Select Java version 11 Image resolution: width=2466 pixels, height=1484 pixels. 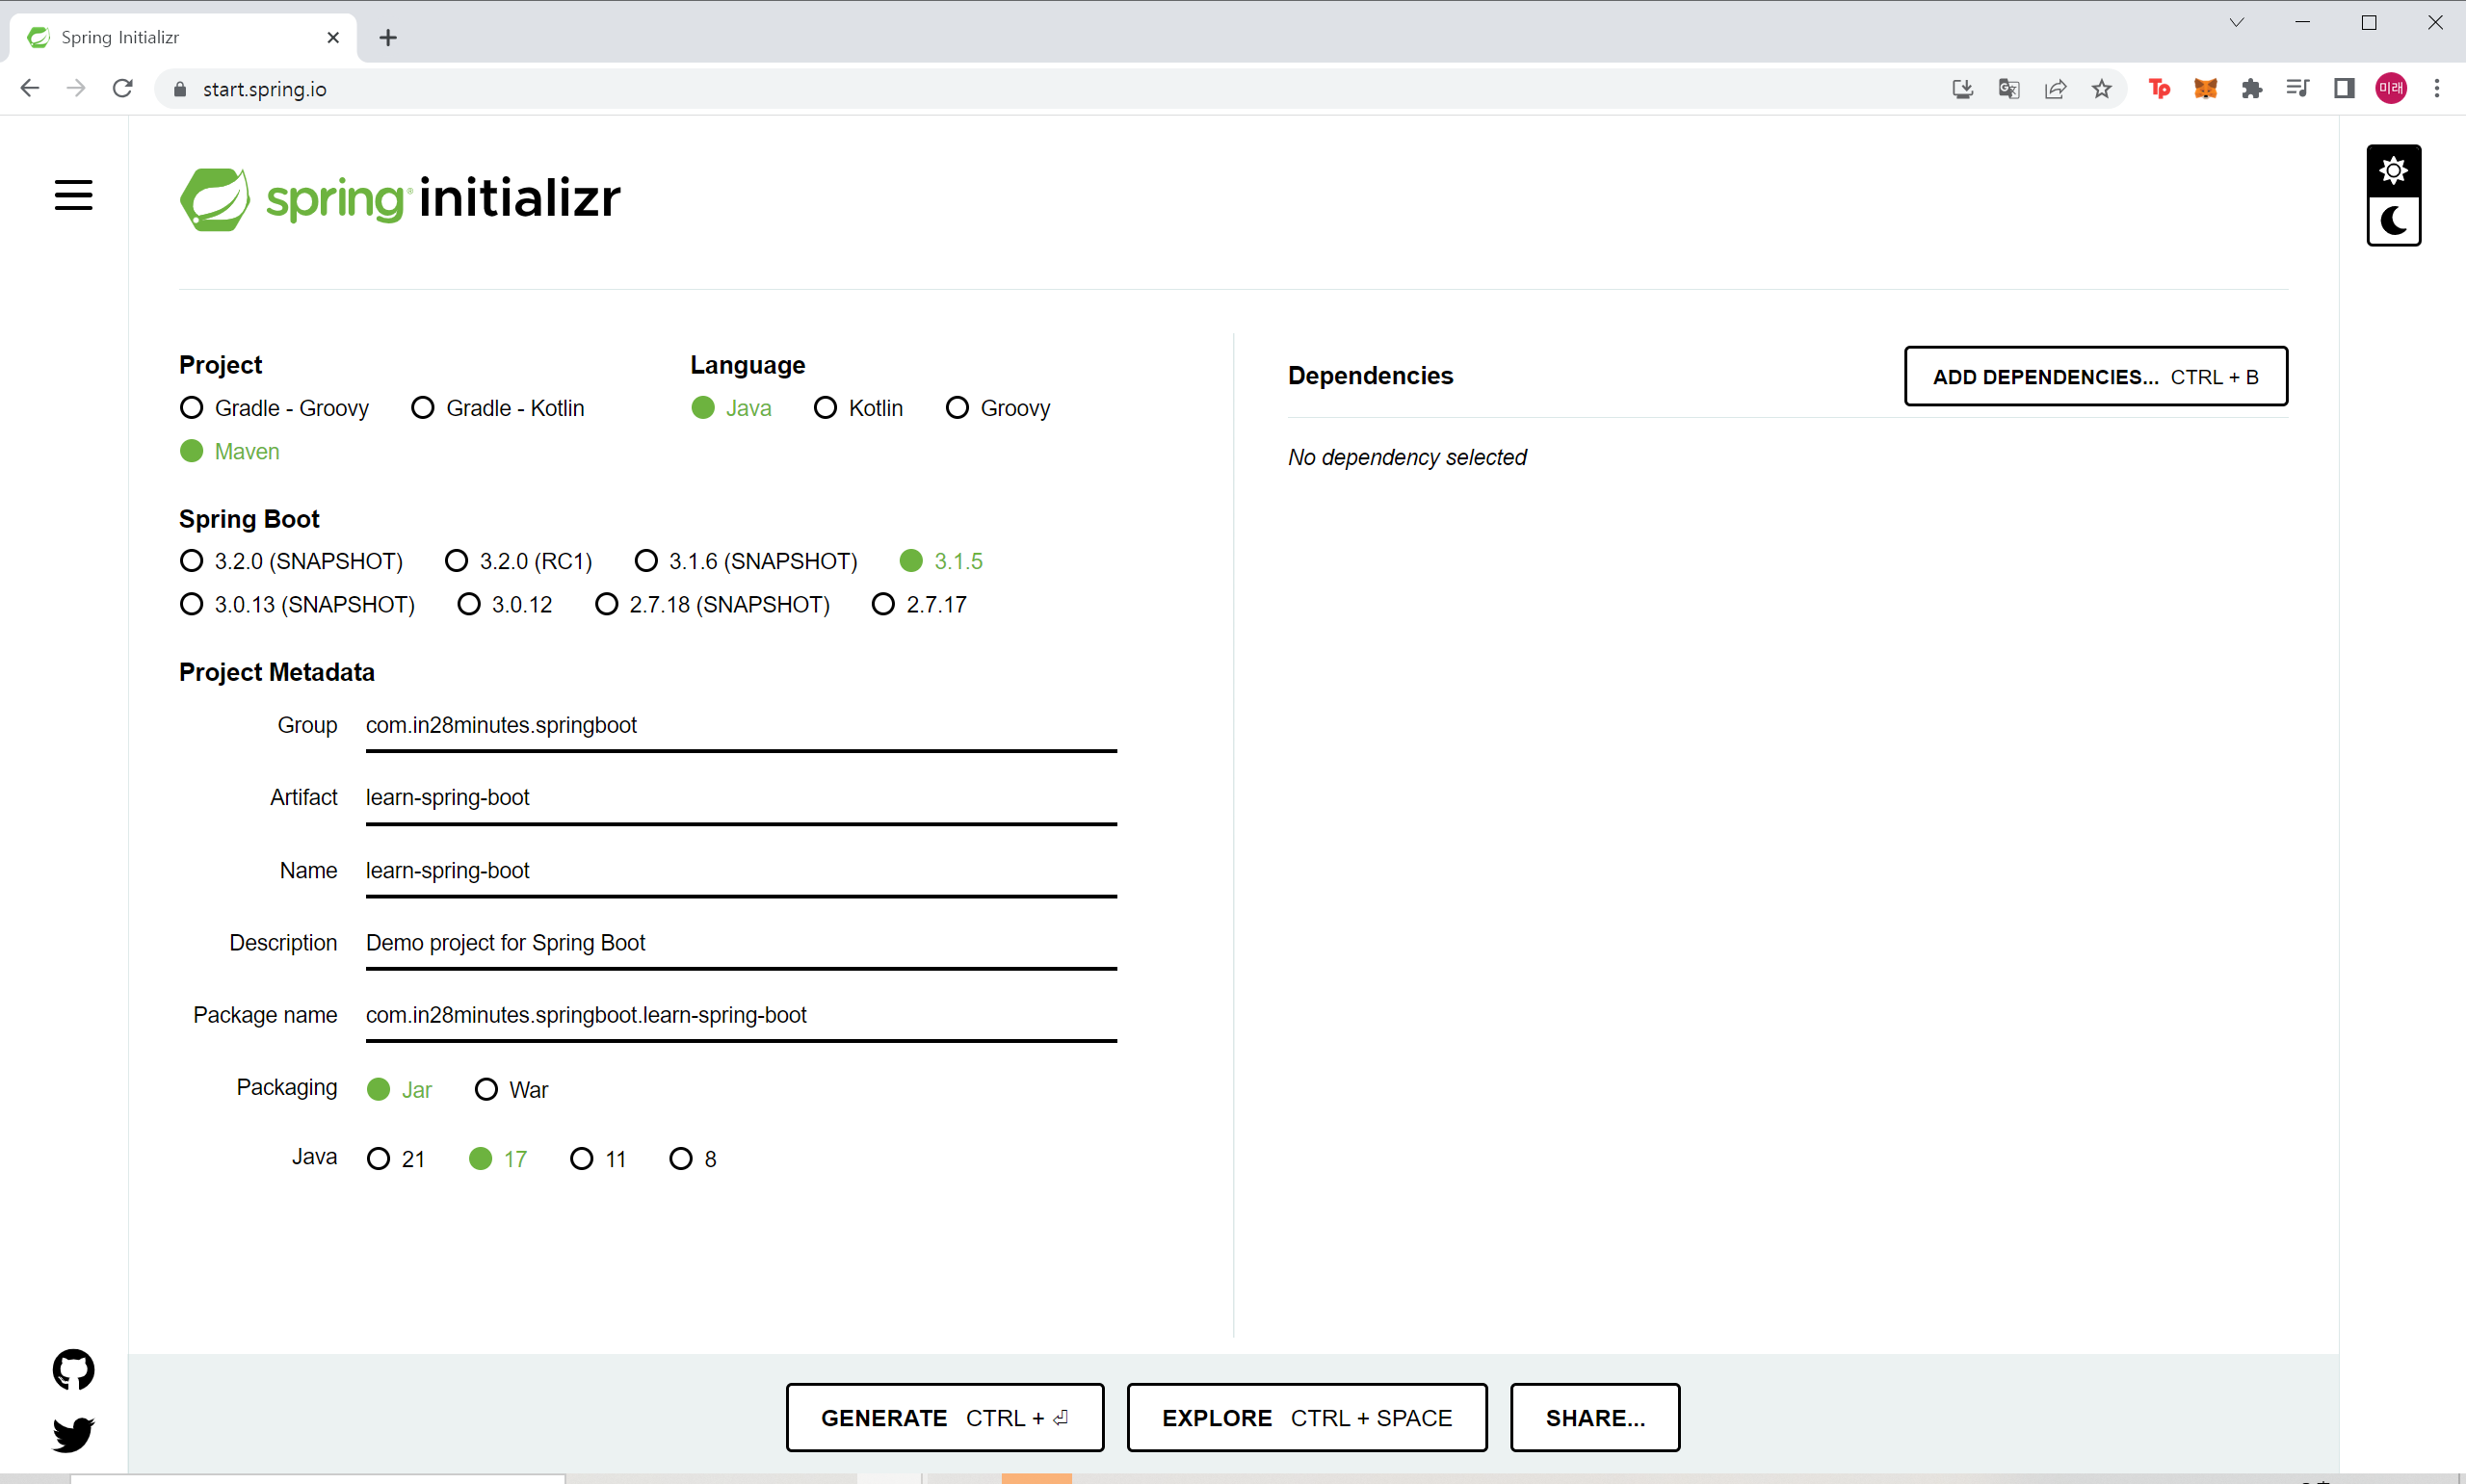click(x=598, y=1158)
